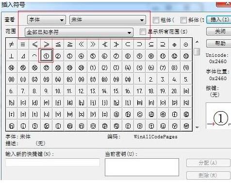This screenshot has width=231, height=183.
Task: Choose the parenthesized letter (z) symbol
Action: click(104, 114)
